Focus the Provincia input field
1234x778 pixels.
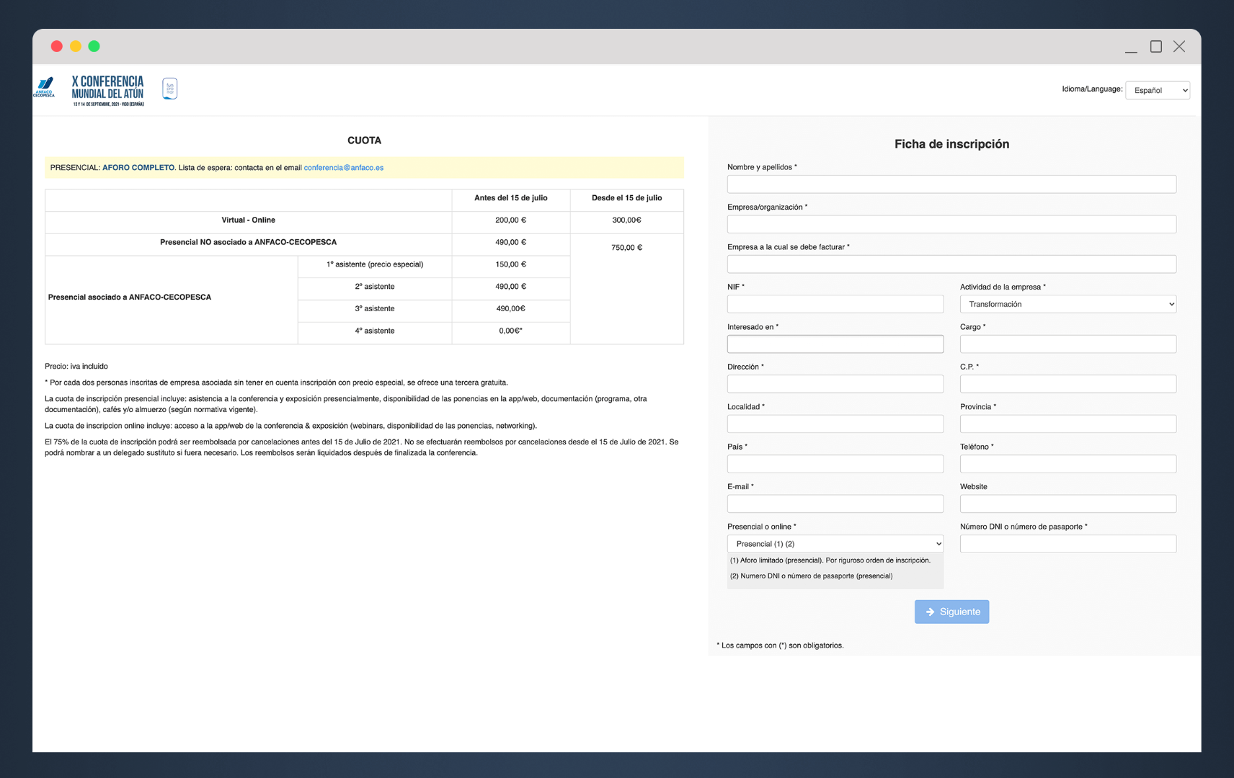[1068, 424]
